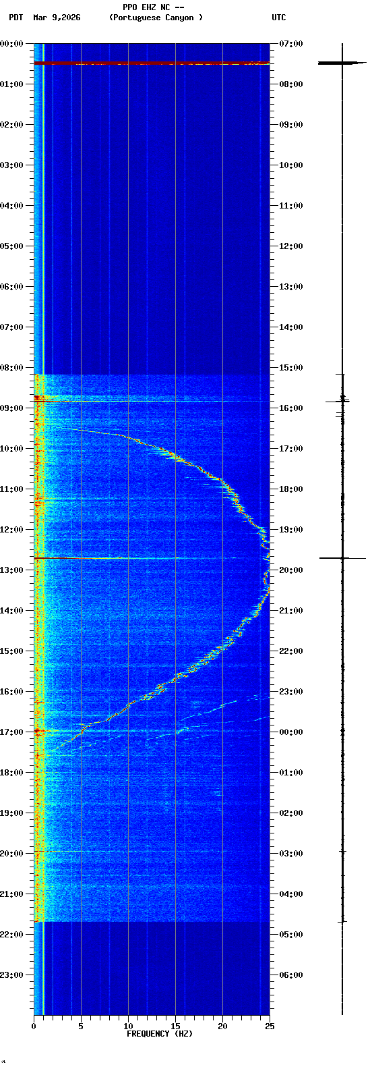Click the PDT time label '17:00' on left axis
Image resolution: width=372 pixels, height=1069 pixels.
(11, 732)
